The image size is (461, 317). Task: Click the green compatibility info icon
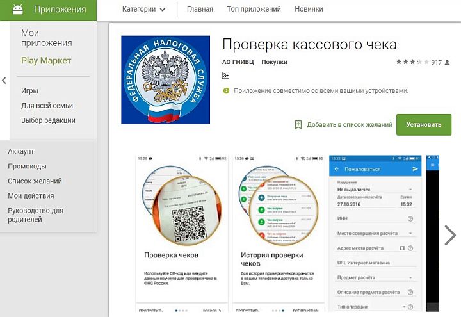pos(226,90)
